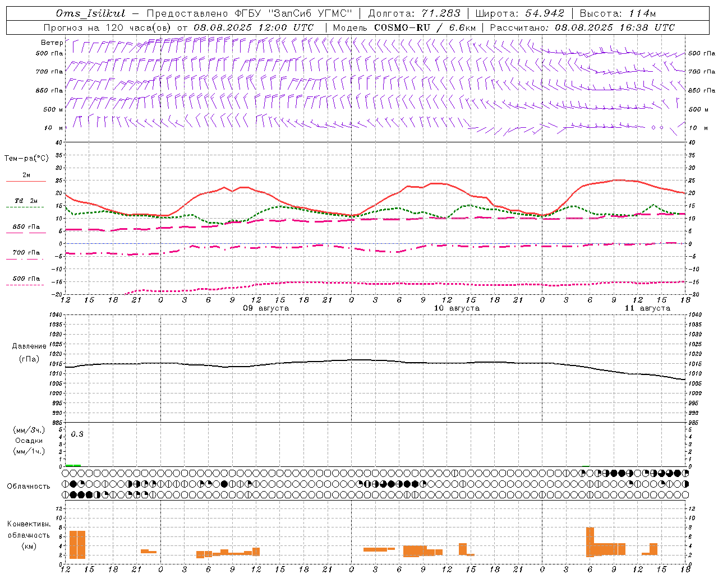Select the (мм/3ч.) precipitation unit label
The height and width of the screenshot is (574, 718).
click(29, 430)
